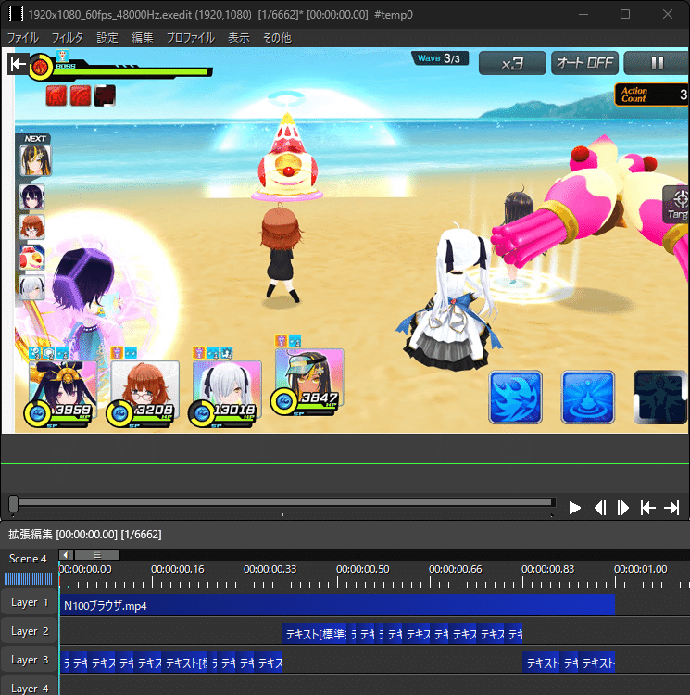Toggle visibility of Layer 3

point(30,660)
